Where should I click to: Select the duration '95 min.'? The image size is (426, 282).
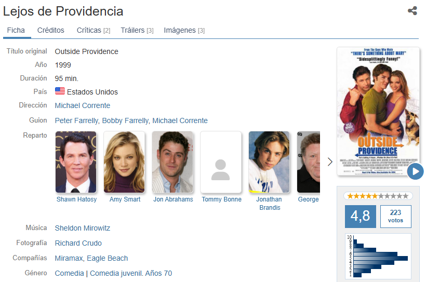tap(66, 78)
